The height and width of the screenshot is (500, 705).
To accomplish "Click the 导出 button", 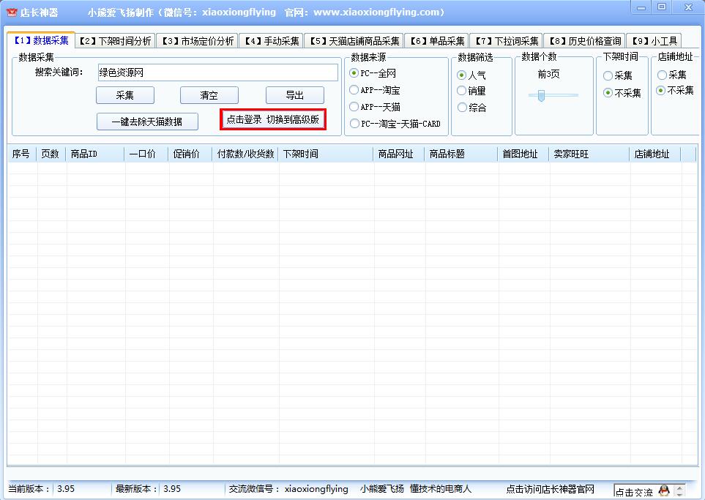I will click(295, 95).
